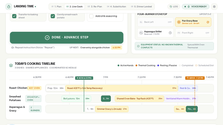
Task: Click the BL burner badge icon
Action: pos(141,22)
